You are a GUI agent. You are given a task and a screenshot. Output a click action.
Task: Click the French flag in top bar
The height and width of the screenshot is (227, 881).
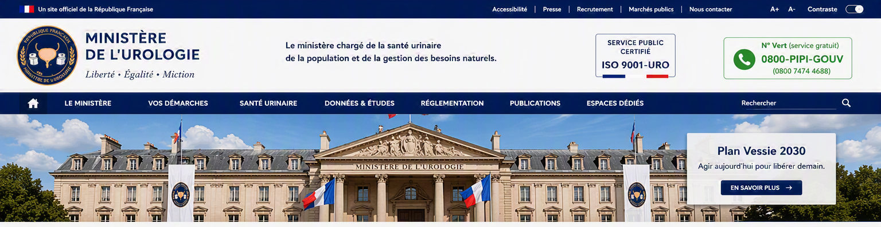(26, 9)
